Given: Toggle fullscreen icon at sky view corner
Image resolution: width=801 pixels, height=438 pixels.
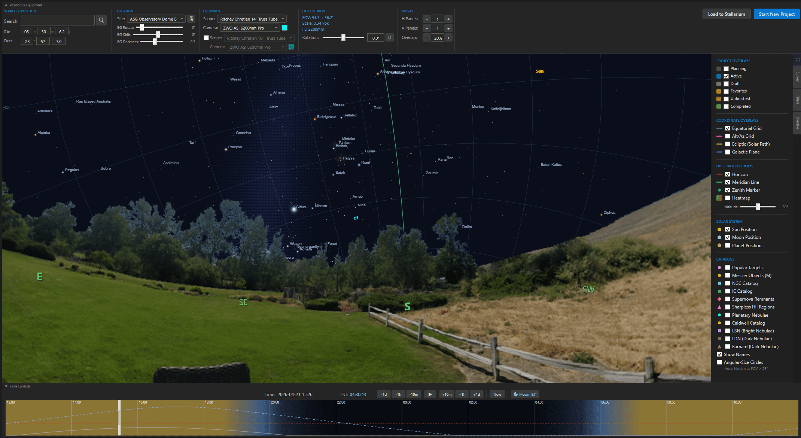Looking at the screenshot, I should 797,60.
